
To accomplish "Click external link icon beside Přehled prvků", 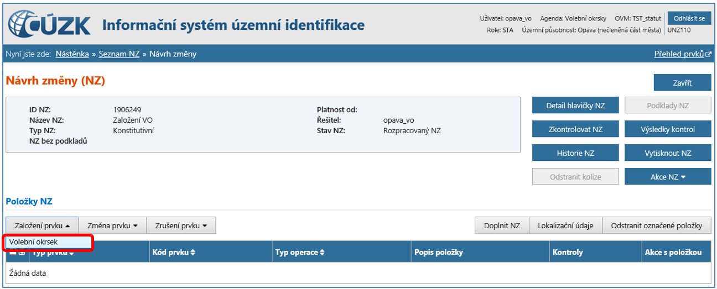I will pyautogui.click(x=709, y=54).
